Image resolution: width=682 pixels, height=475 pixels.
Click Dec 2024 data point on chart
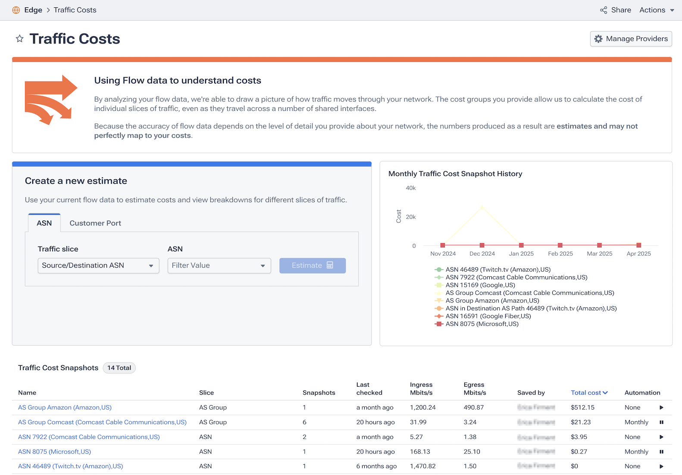pos(482,245)
